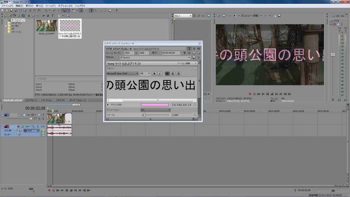Solo the video track with exclamation icon
Screen dimensions: 350x197
click(x=43, y=115)
